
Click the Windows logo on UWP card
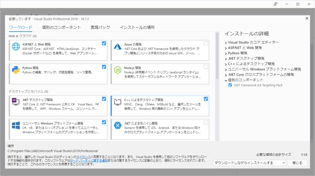click(16, 125)
